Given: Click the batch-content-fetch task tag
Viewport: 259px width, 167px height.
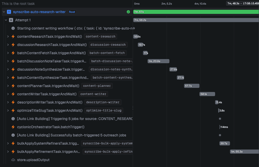Looking at the screenshot, I should coord(107,53).
